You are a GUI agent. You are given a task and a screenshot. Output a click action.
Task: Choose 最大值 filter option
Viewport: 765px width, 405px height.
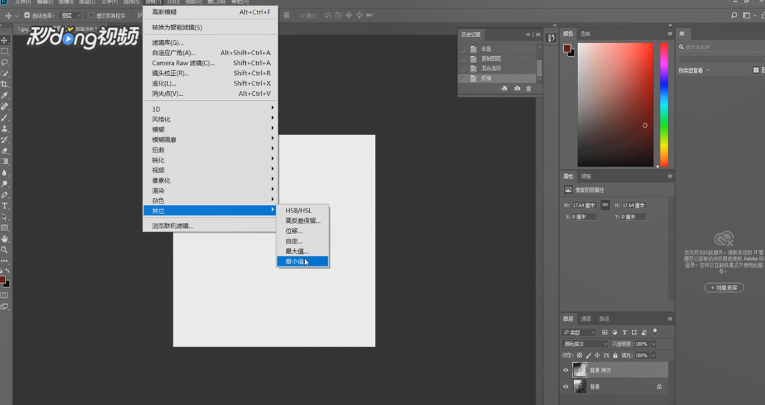[302, 251]
